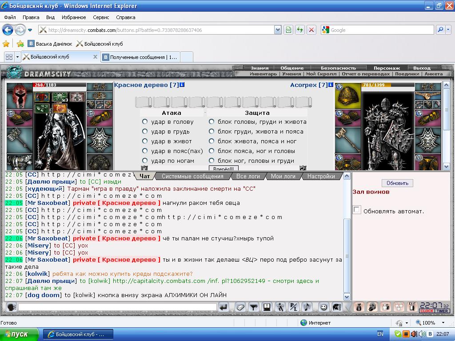Click the chat panel scroll-down arrow
Viewport: 455px width, 341px height.
point(347,297)
